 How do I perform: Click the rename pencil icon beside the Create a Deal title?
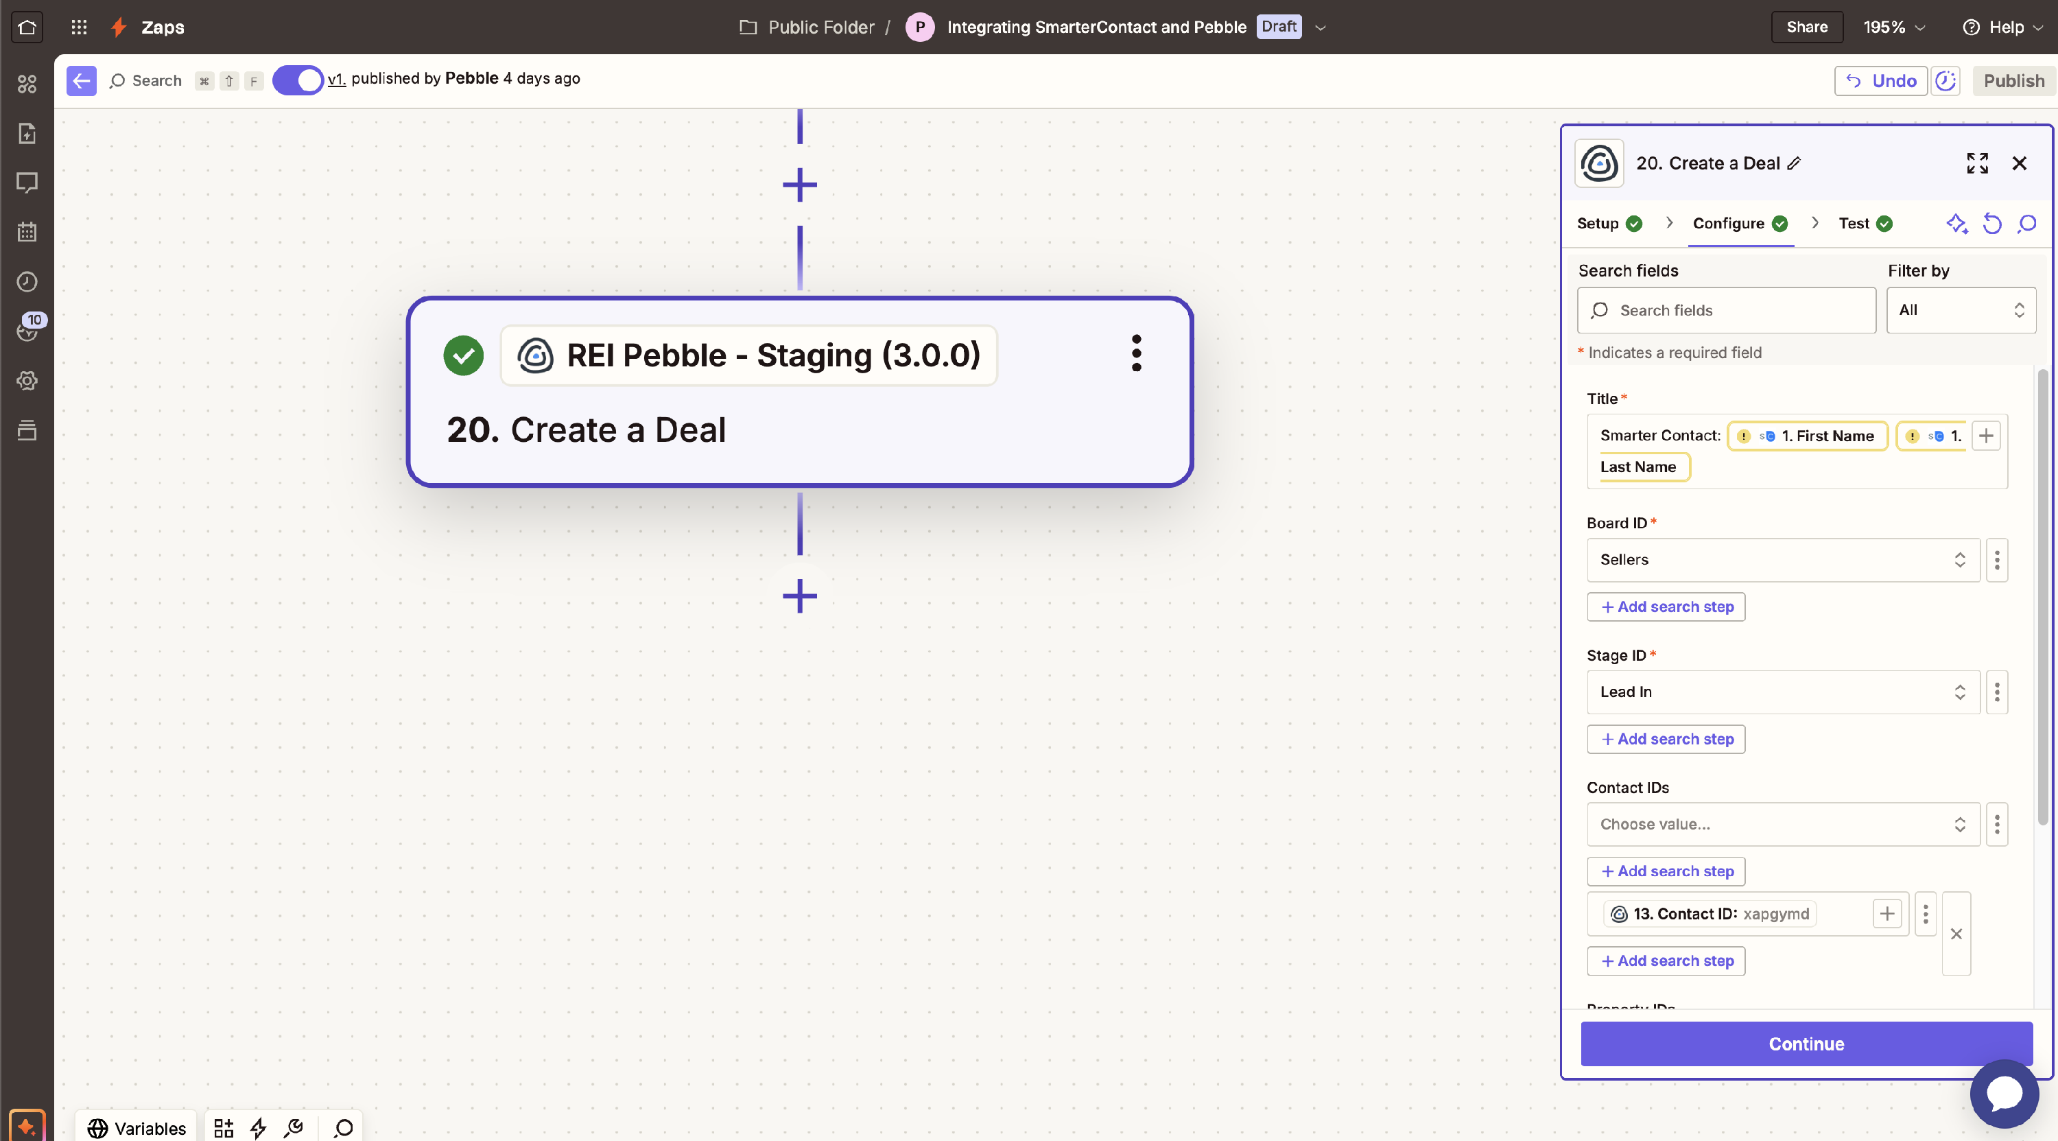click(1795, 164)
